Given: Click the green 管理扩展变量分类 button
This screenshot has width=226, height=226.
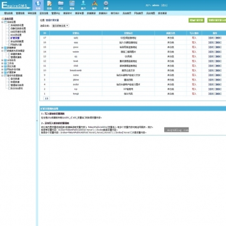Looking at the screenshot, I should coord(217,20).
